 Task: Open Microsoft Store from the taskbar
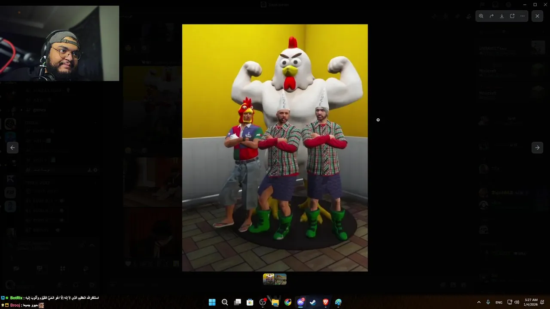(x=250, y=302)
